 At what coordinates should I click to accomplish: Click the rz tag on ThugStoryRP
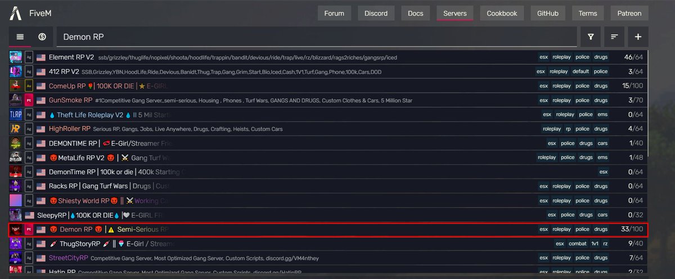click(605, 244)
